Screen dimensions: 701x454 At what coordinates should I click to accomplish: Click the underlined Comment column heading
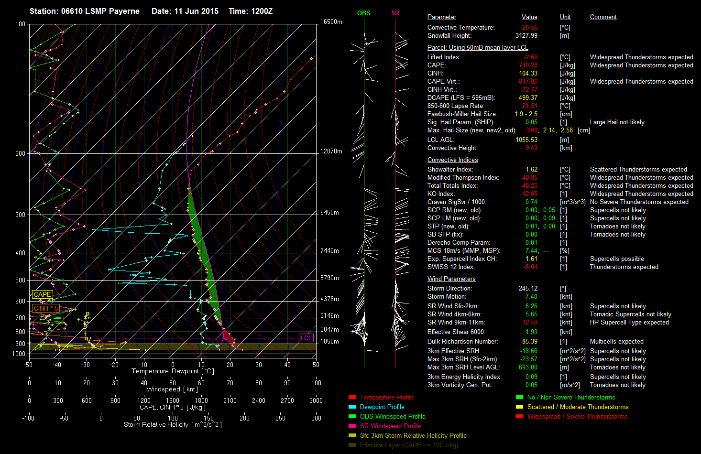[603, 17]
